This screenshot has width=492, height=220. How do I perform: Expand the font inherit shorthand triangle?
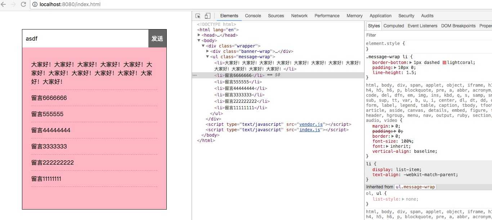[387, 146]
